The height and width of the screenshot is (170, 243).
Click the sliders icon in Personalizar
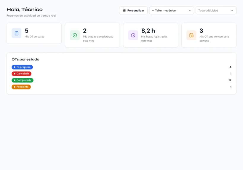pyautogui.click(x=124, y=11)
